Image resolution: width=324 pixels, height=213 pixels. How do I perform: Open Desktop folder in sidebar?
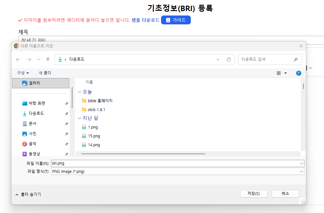(37, 103)
